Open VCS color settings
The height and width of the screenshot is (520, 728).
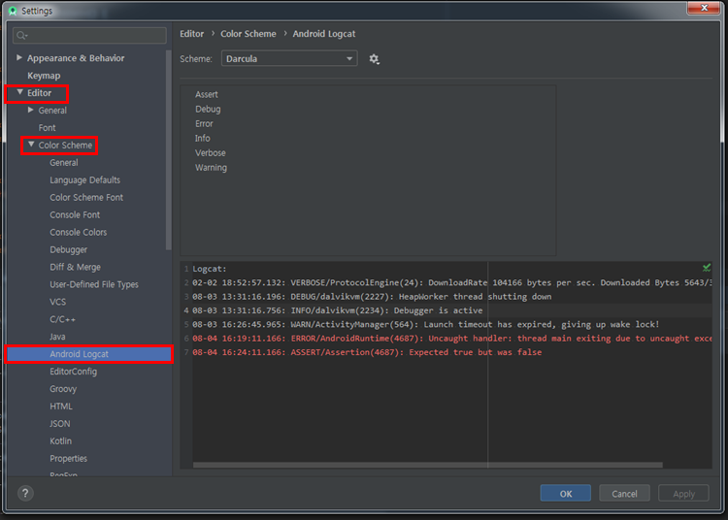pyautogui.click(x=58, y=302)
